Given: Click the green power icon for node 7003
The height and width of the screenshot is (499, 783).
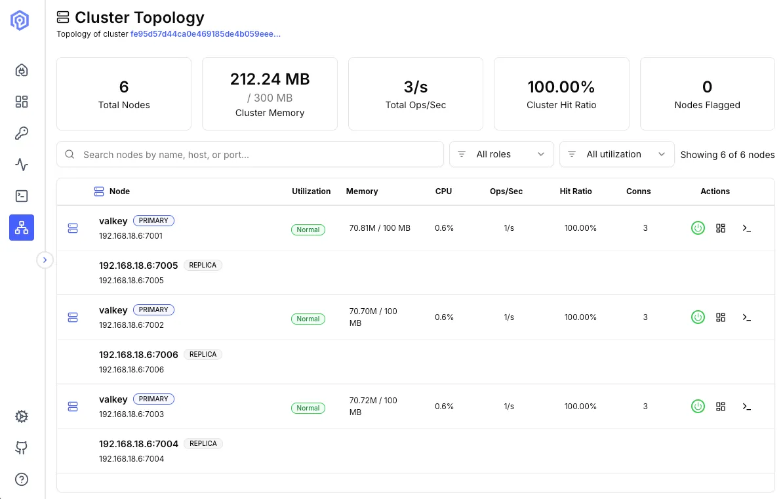Looking at the screenshot, I should (698, 407).
